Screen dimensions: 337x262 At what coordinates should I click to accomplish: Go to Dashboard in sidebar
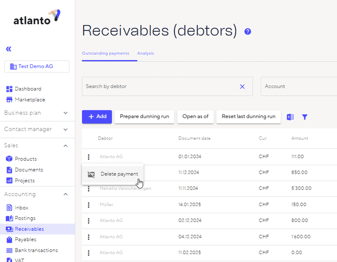[x=28, y=89]
